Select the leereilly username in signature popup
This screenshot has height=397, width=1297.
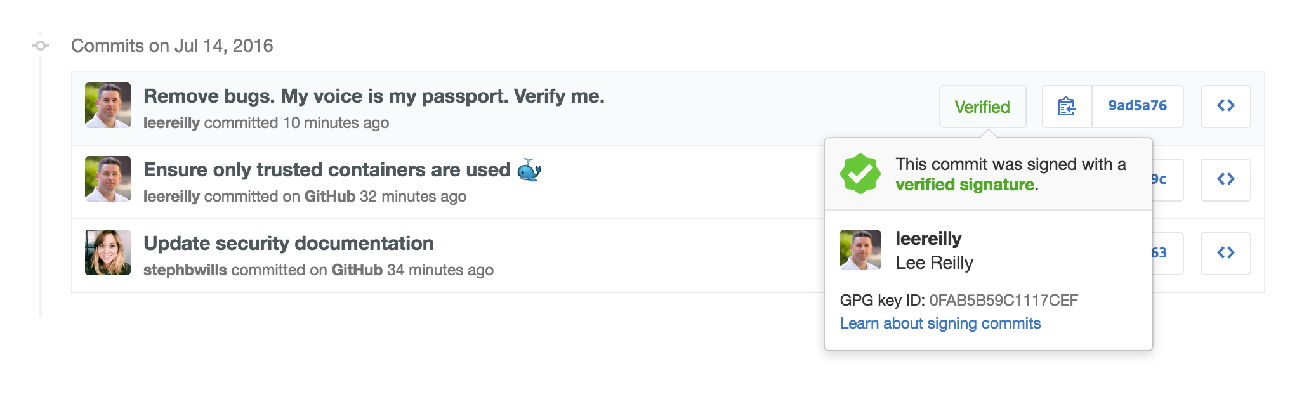[x=928, y=239]
